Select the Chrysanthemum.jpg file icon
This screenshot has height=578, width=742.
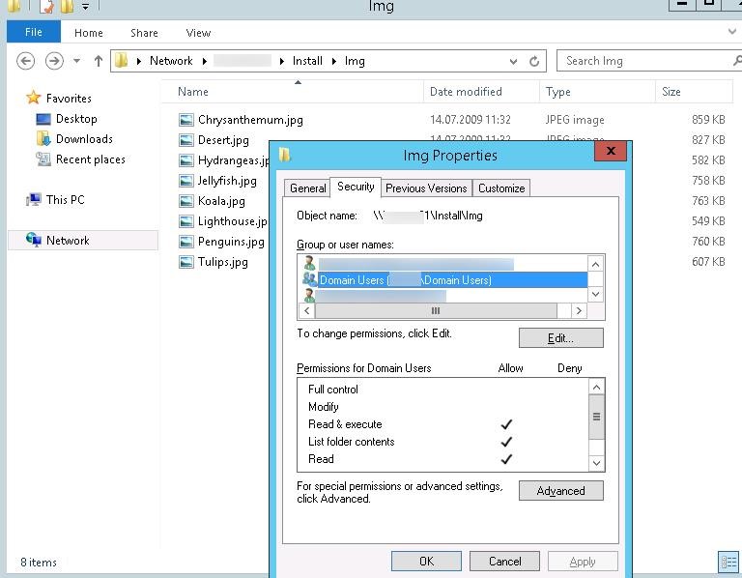[186, 120]
